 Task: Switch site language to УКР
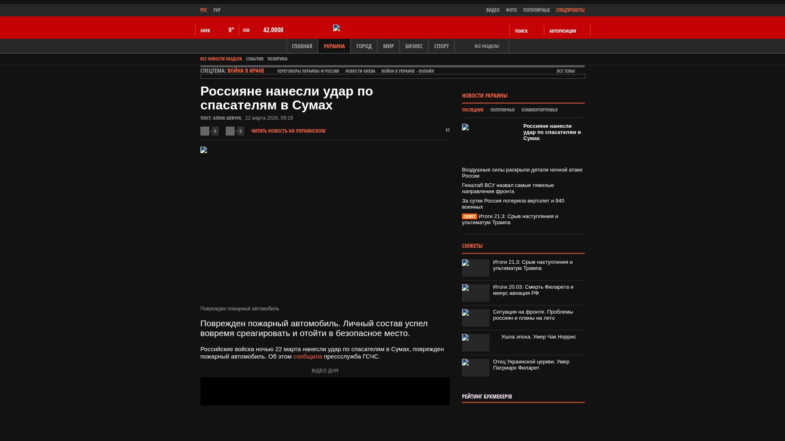tap(217, 10)
